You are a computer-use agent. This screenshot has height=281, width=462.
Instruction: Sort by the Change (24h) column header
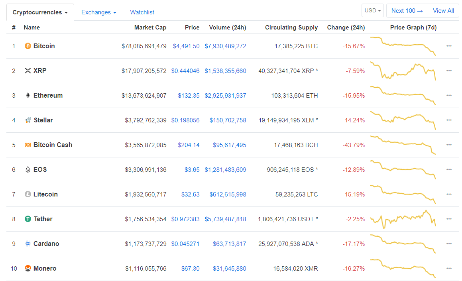click(346, 28)
